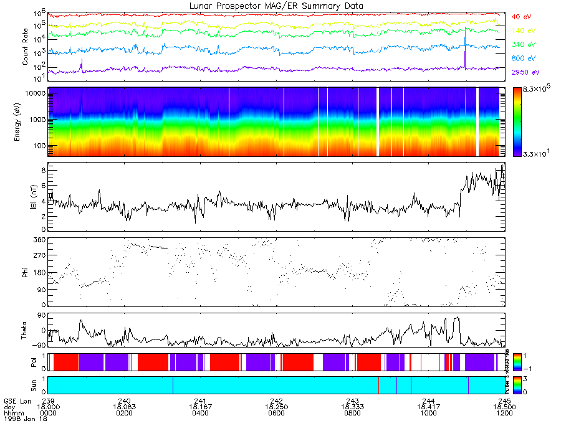Click the Phi axis label
Image resolution: width=561 pixels, height=436 pixels.
[x=25, y=272]
